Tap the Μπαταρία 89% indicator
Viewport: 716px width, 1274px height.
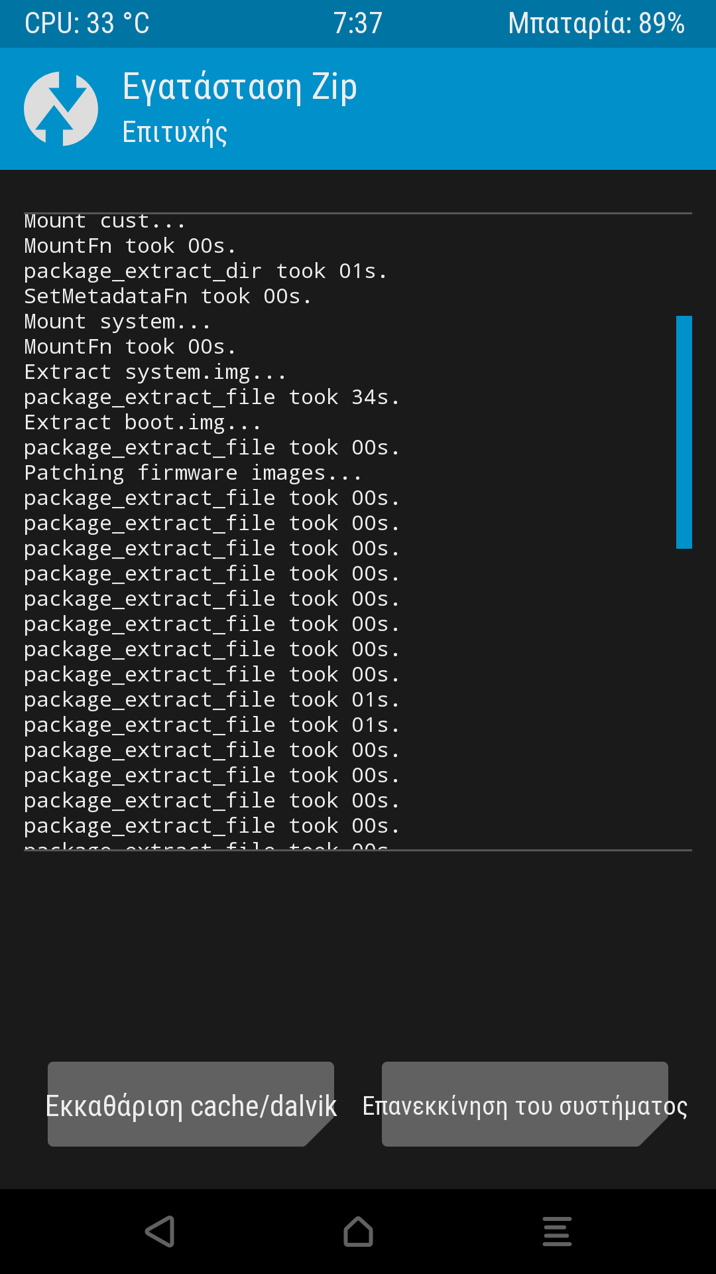point(595,24)
